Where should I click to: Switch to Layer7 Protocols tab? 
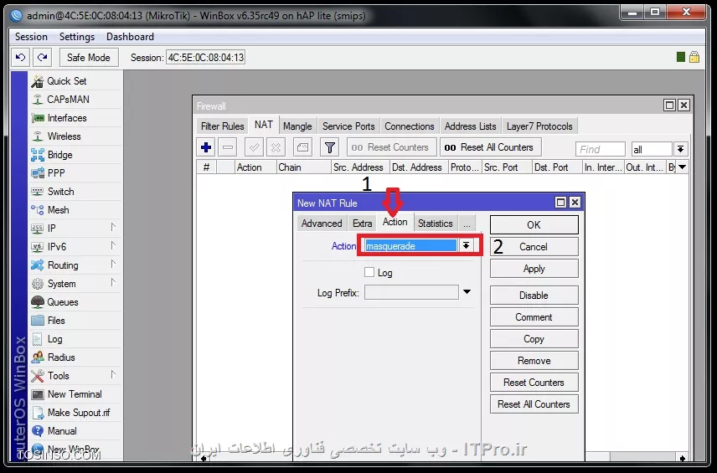539,126
